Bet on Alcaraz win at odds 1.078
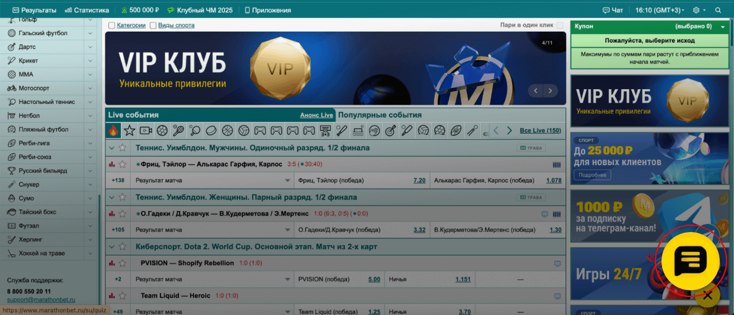Viewport: 734px width, 315px height. pos(553,181)
